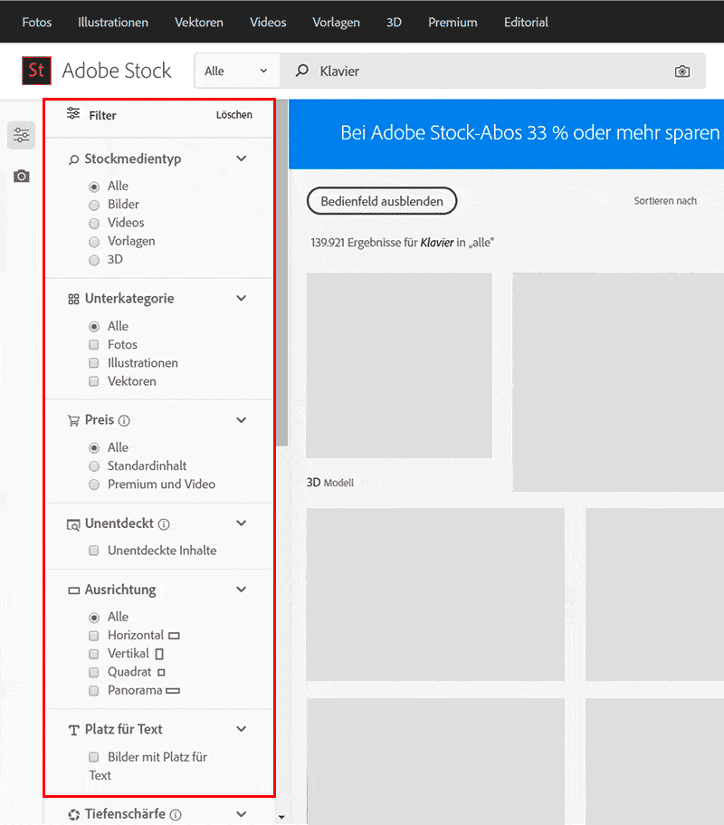Click the Ausrichtung rectangle icon

click(x=73, y=590)
